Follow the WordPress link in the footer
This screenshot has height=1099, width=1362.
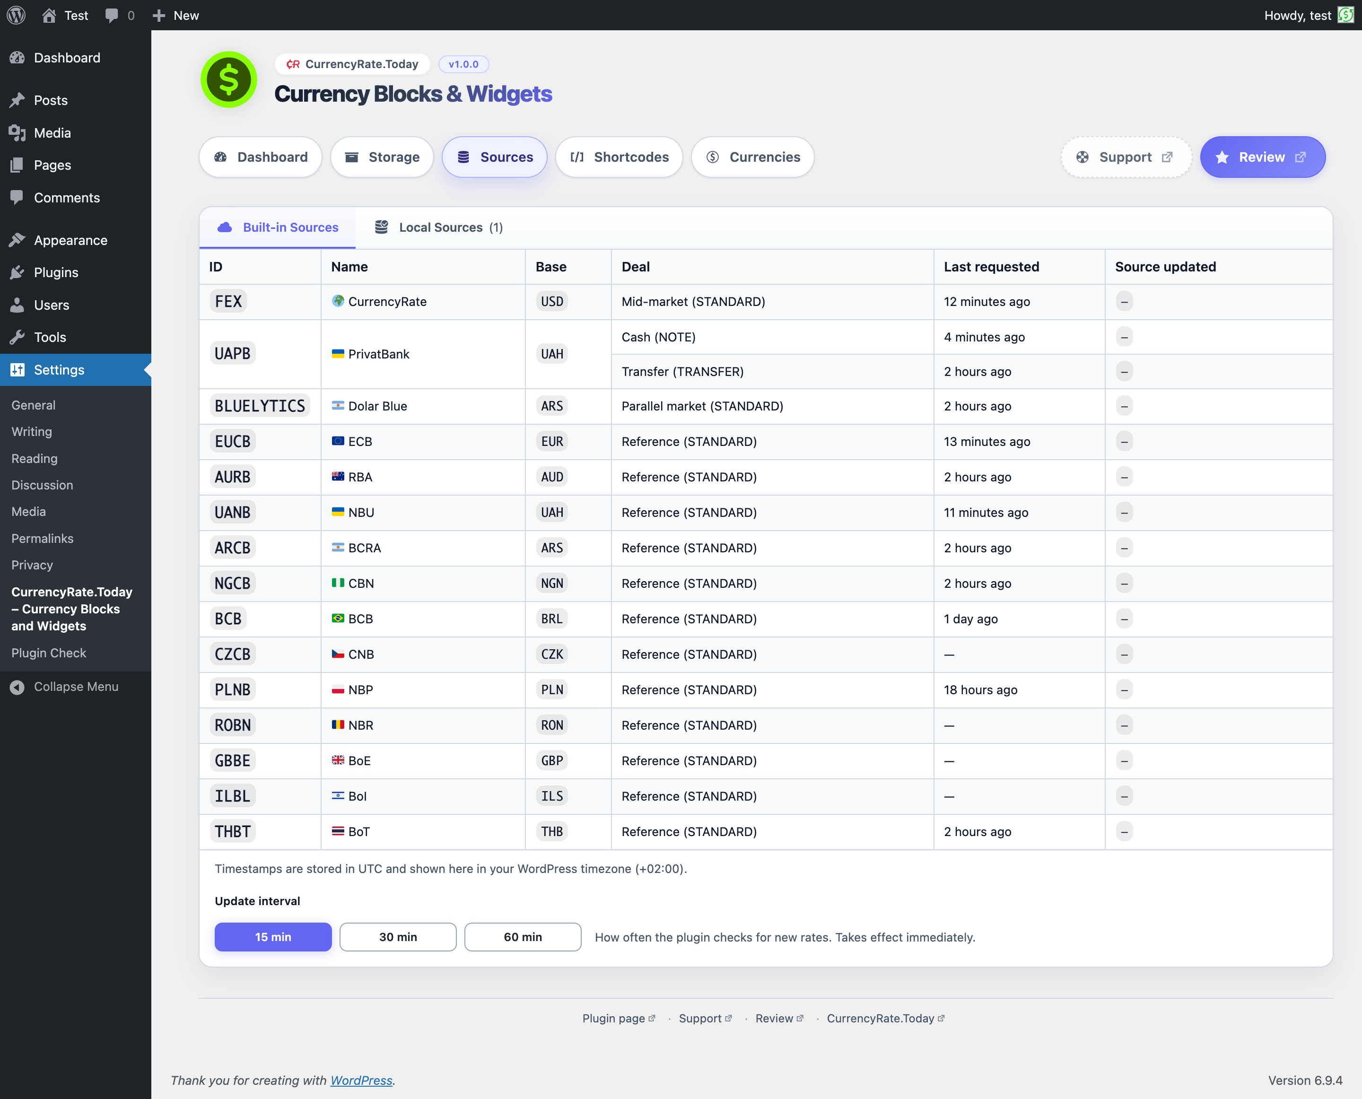click(x=361, y=1081)
